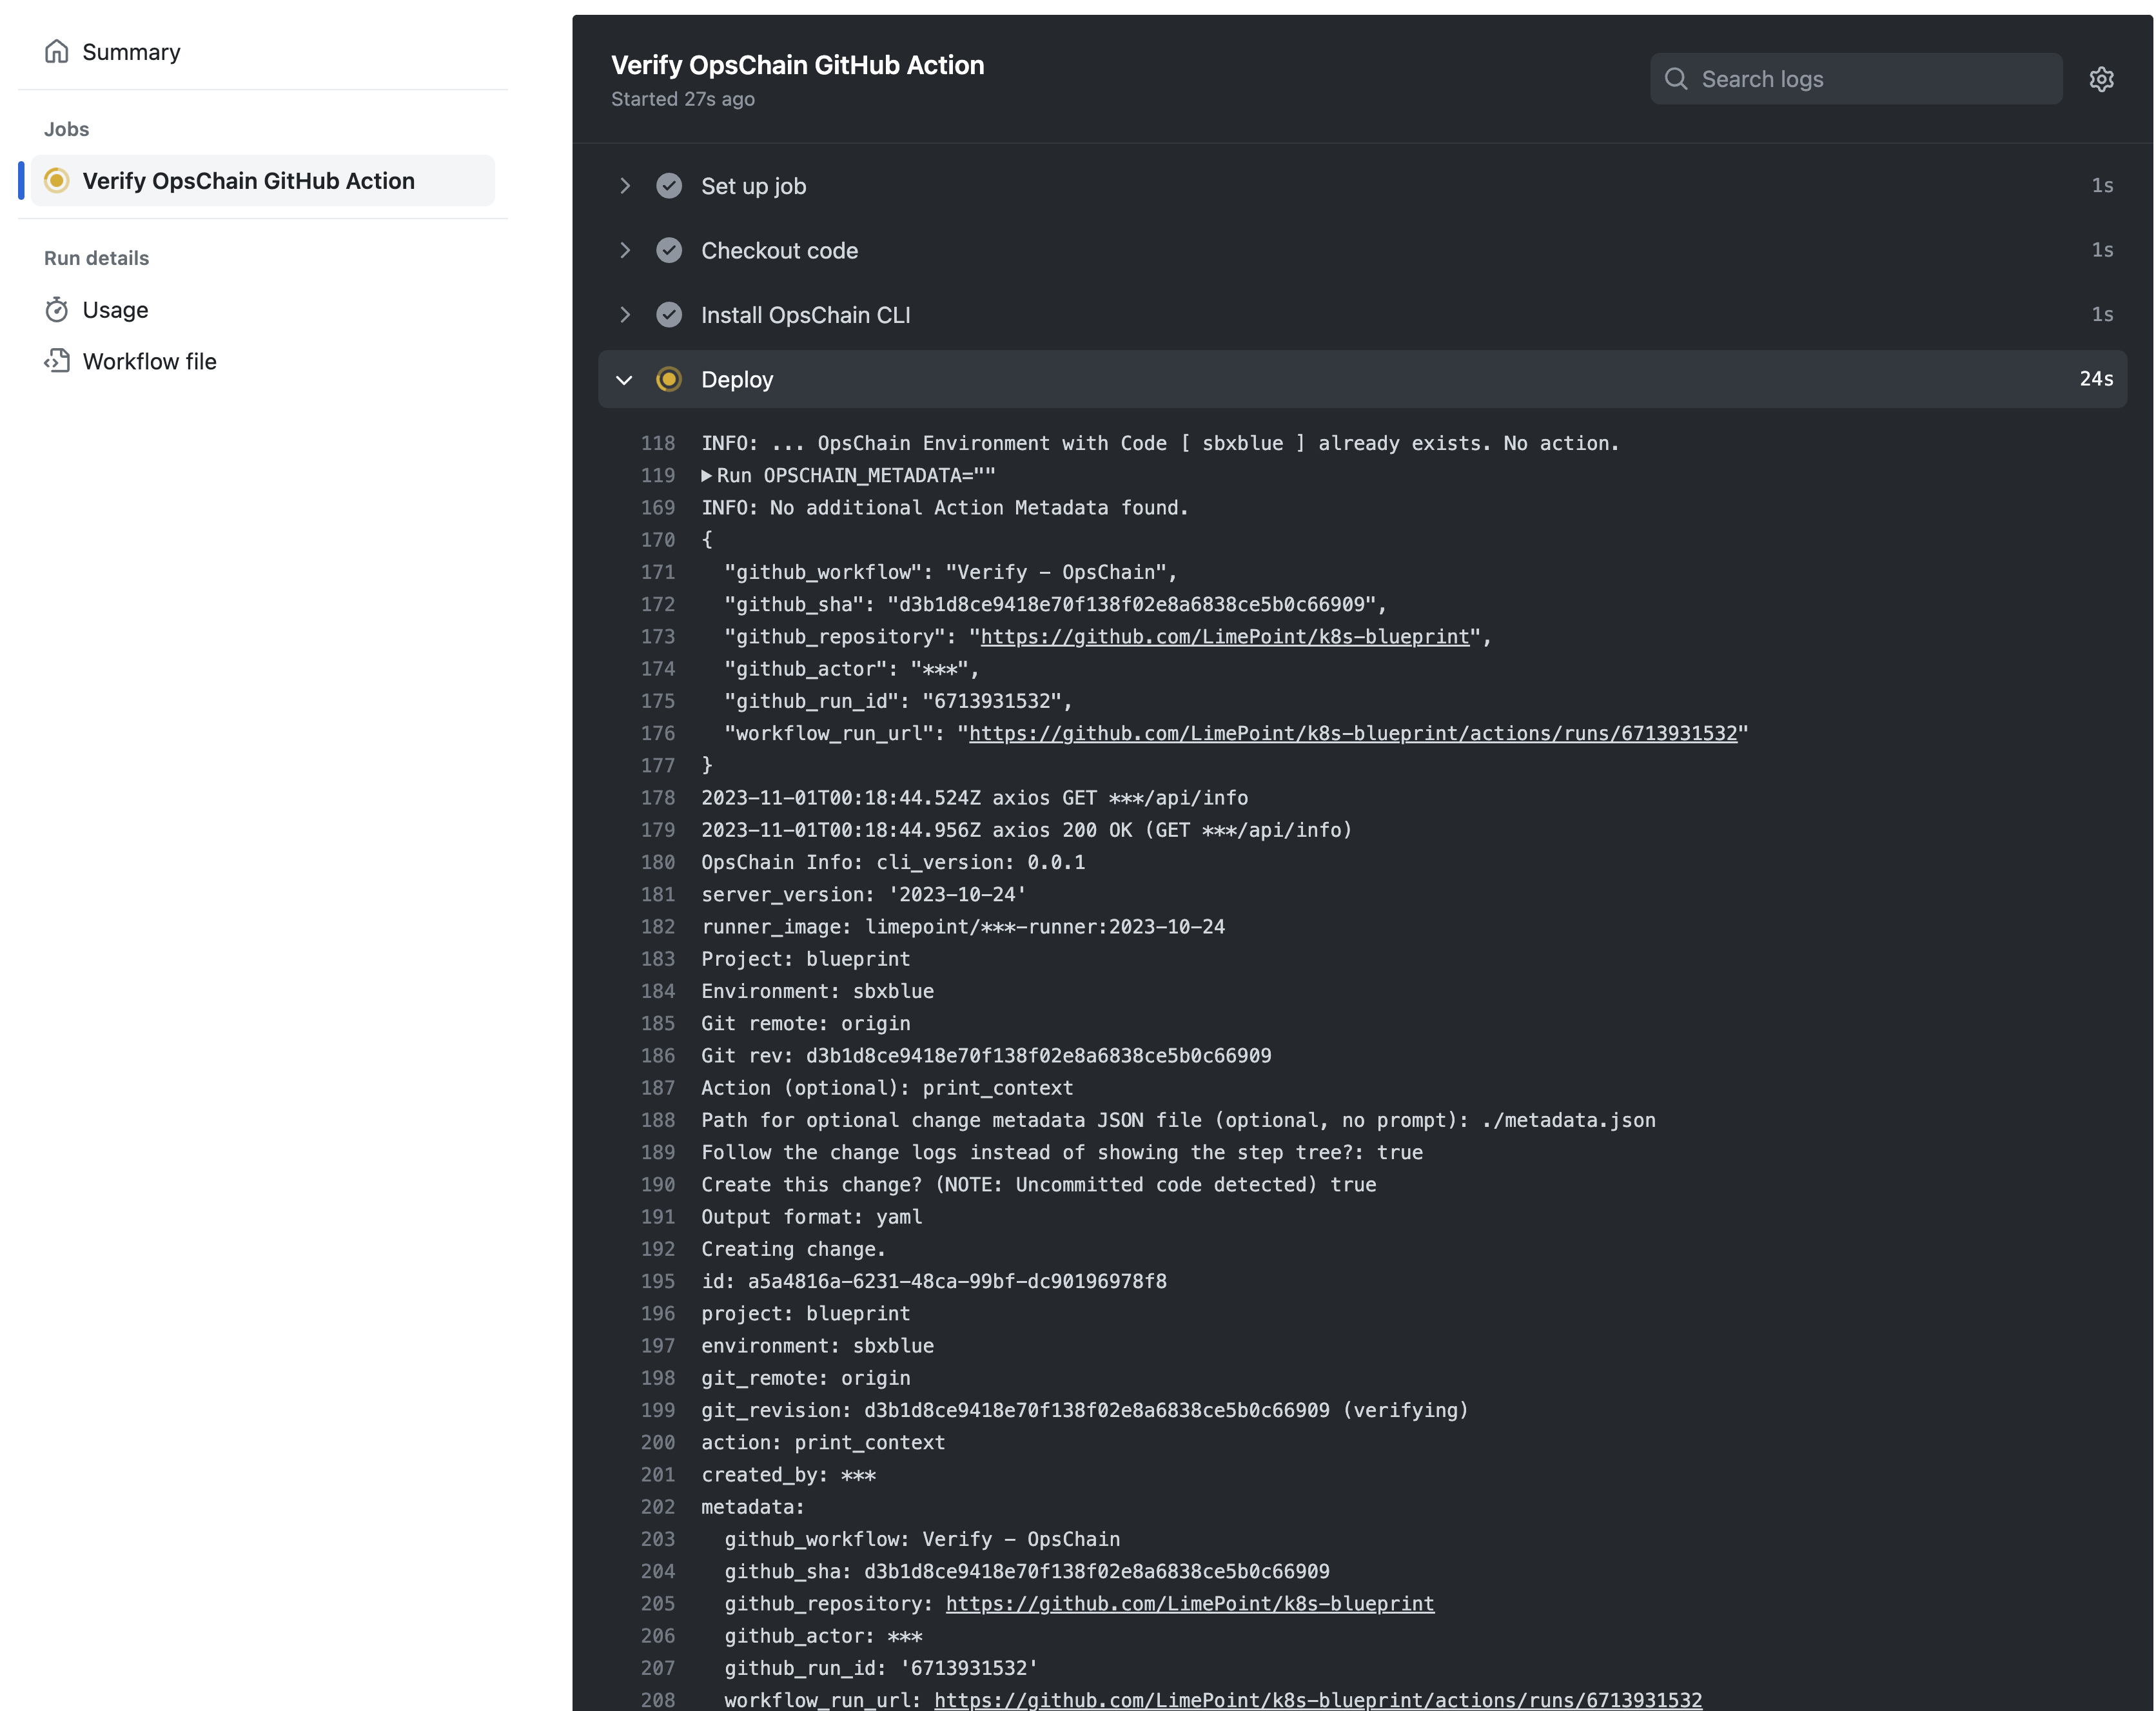Click 'metadata:' on line 202

[753, 1507]
